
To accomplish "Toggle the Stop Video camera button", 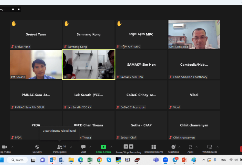I will point(5,148).
